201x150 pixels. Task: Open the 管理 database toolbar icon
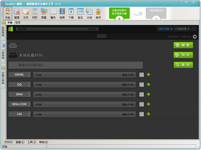(x=17, y=13)
